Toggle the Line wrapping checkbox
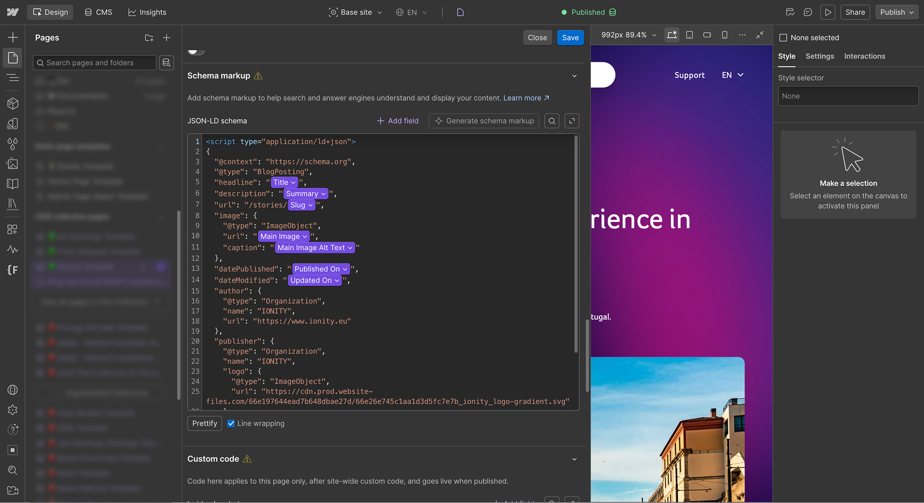Screen dimensions: 924x503 pos(231,423)
